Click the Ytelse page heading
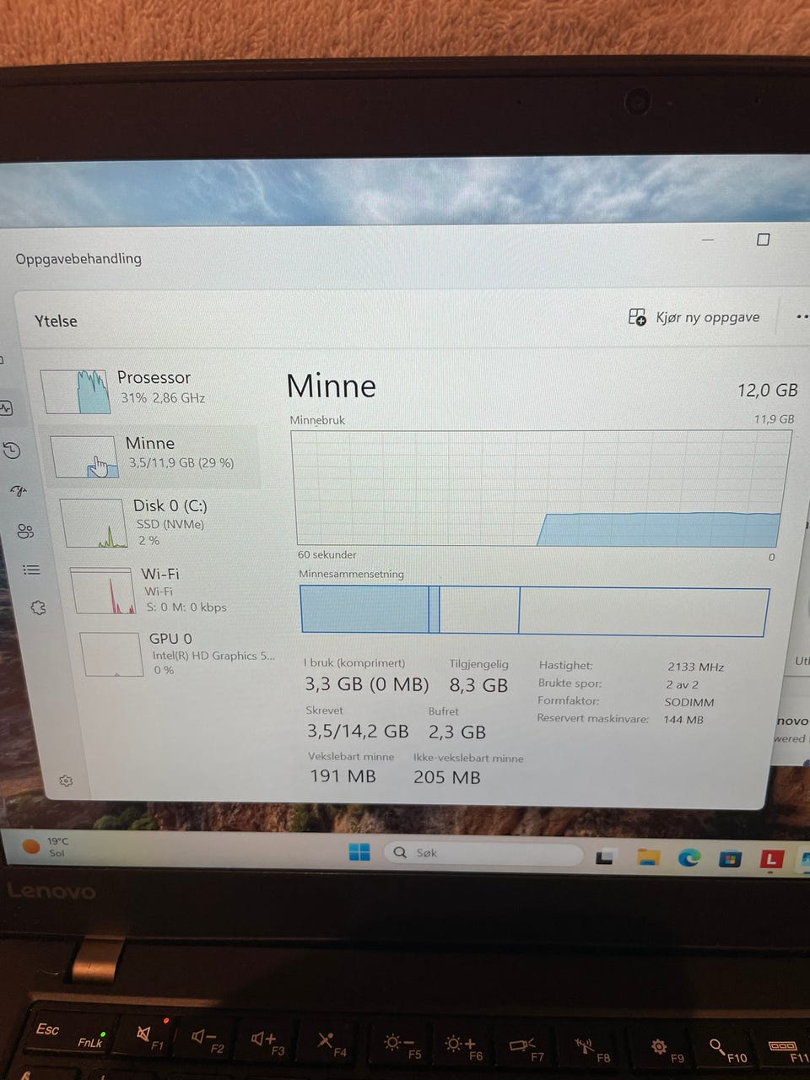 pos(56,321)
